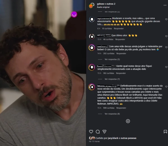Reply to the 'Que ótimo ator' comment

[120, 39]
